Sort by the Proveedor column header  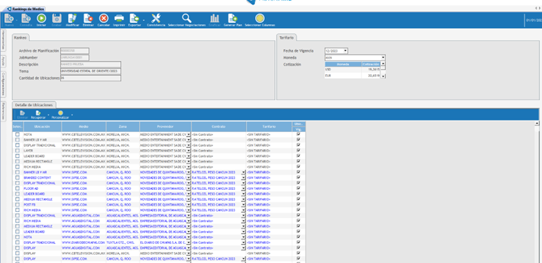[165, 127]
